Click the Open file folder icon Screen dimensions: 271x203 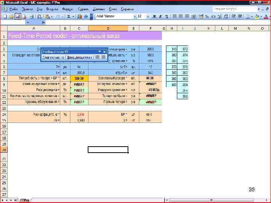(11, 17)
